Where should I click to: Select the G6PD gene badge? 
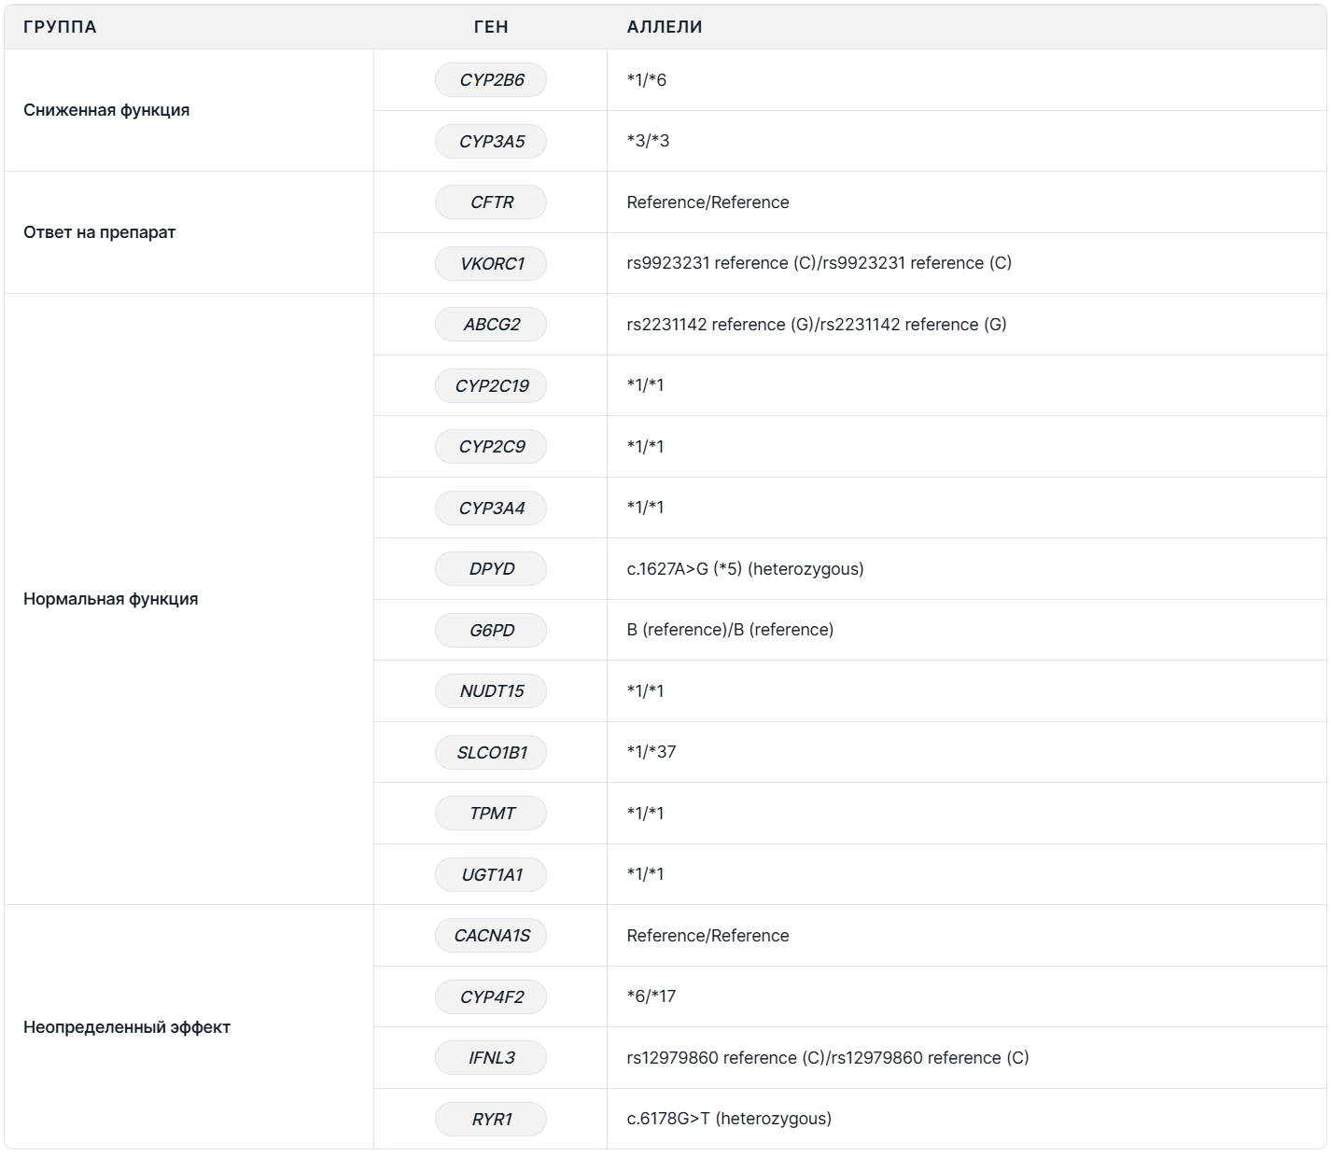(x=491, y=631)
